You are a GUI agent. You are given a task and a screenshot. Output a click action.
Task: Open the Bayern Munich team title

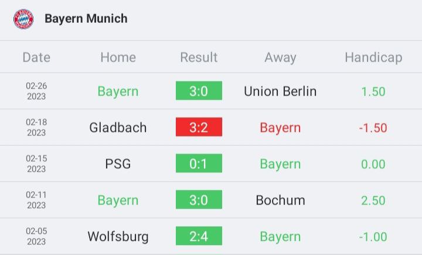click(x=86, y=19)
